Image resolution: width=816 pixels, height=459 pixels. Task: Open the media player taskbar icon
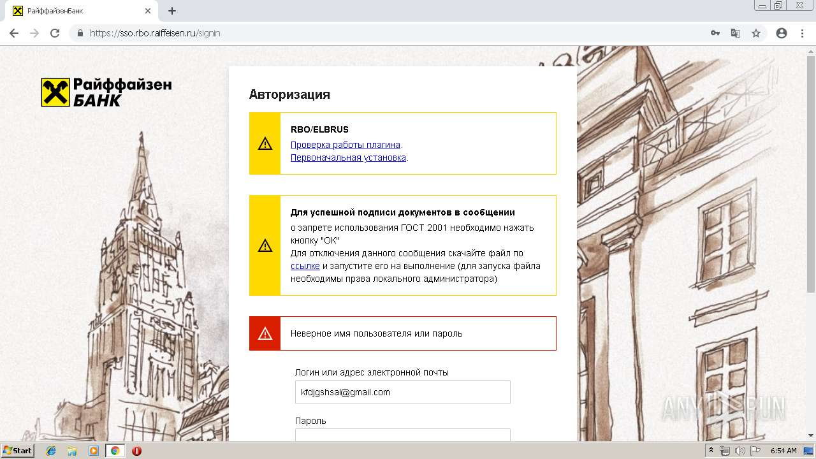pos(94,451)
